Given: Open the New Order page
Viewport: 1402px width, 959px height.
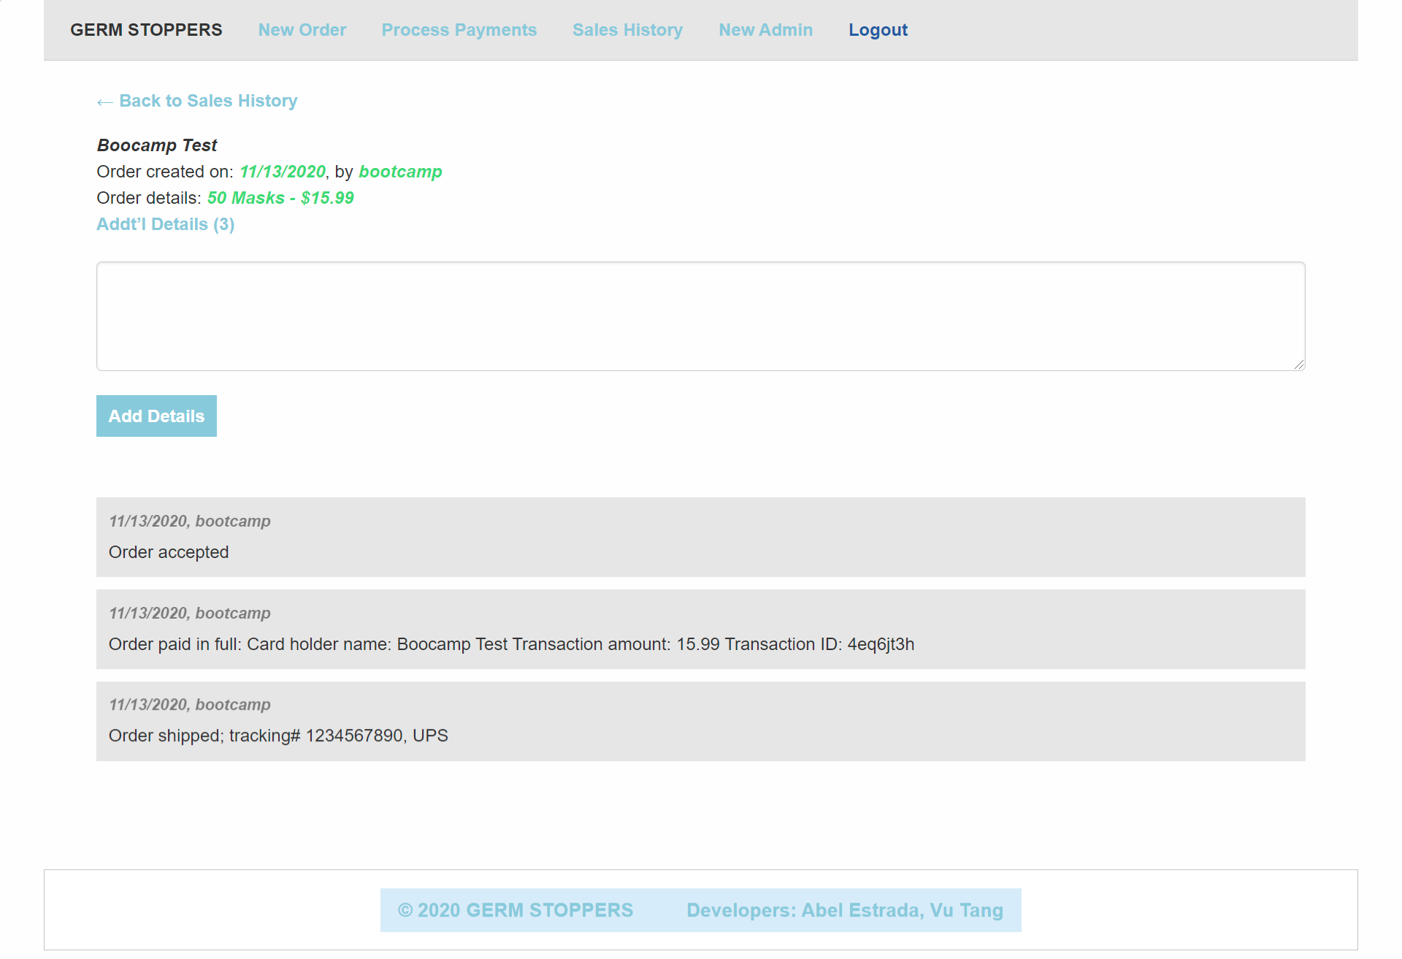Looking at the screenshot, I should pos(302,30).
